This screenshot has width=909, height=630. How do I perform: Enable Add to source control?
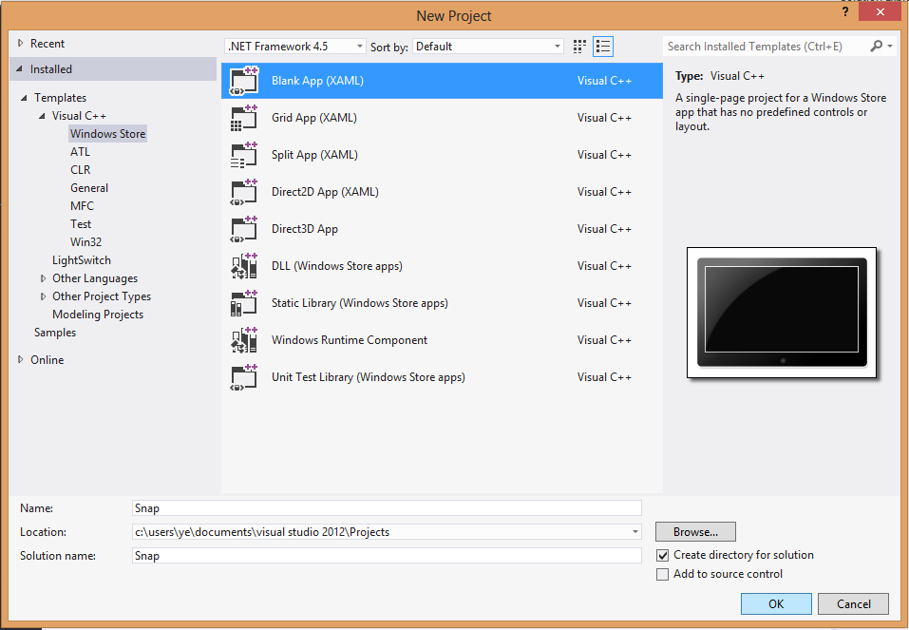point(663,574)
